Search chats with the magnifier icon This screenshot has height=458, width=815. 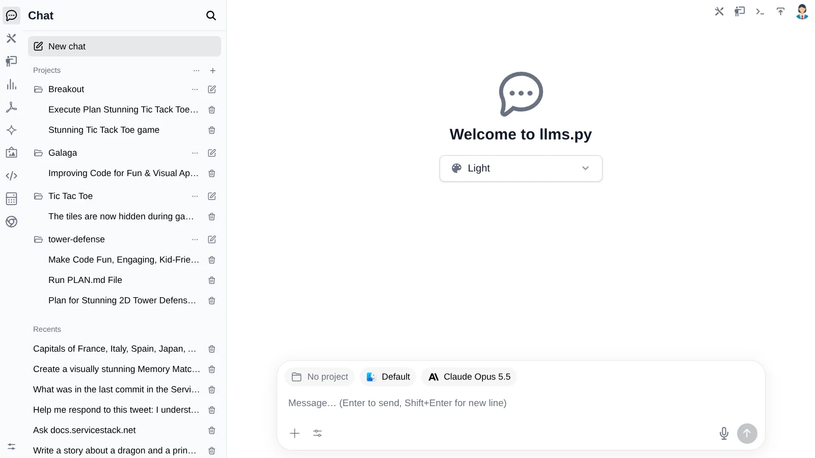[211, 15]
